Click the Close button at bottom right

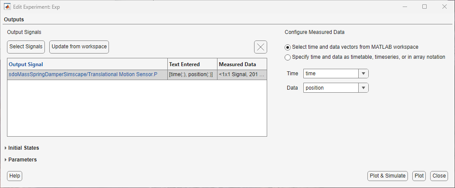[439, 176]
